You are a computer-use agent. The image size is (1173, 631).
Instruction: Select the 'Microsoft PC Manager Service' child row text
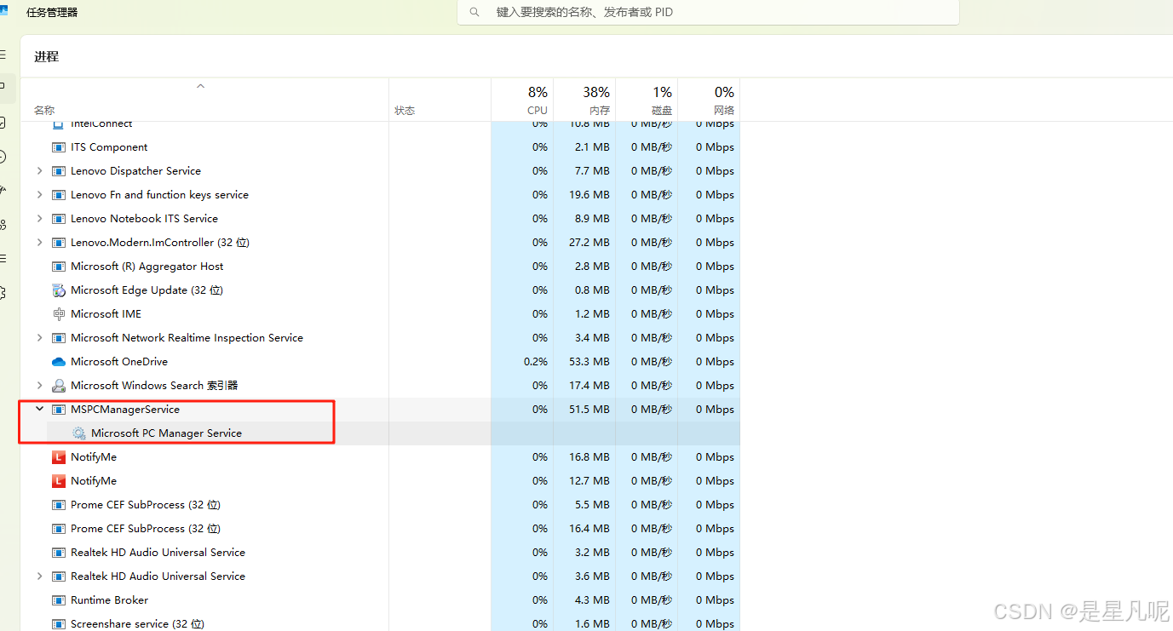pyautogui.click(x=166, y=433)
